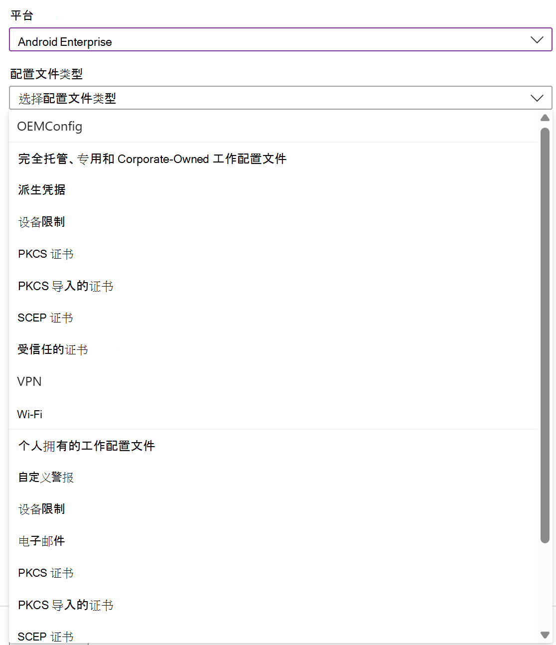Select 电子邮件 profile type
This screenshot has width=556, height=645.
click(274, 541)
